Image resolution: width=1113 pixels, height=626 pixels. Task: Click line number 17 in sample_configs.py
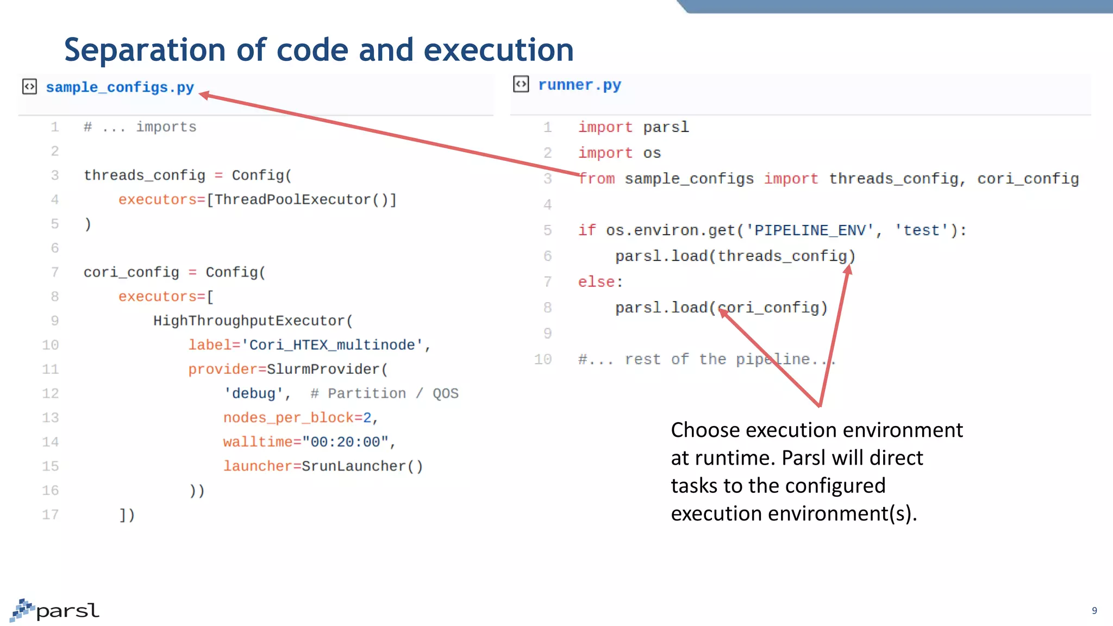(51, 515)
